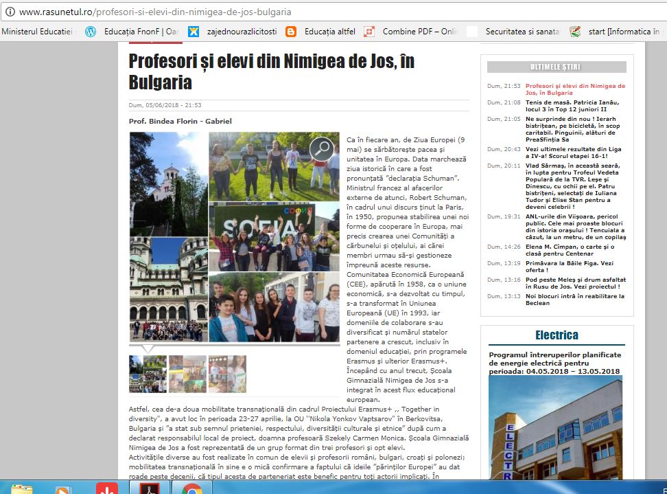
Task: Click the main photo collage image
Action: click(x=235, y=237)
